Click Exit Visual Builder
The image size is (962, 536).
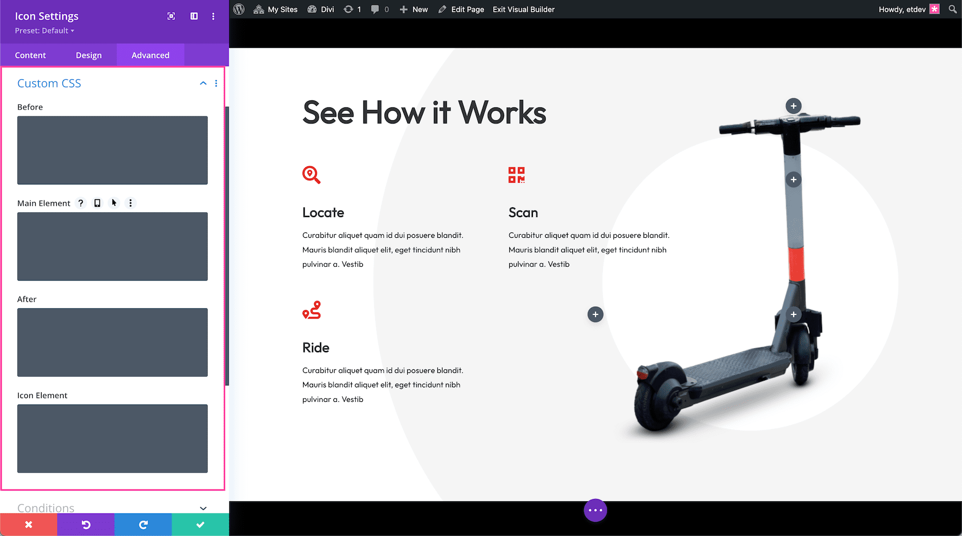click(523, 9)
